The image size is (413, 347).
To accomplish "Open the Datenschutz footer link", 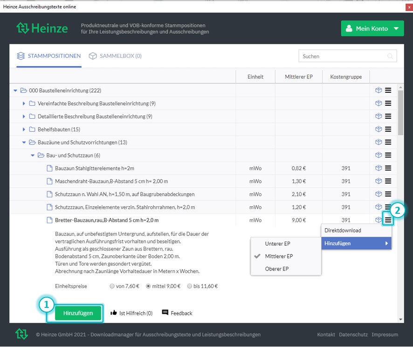I will coord(353,334).
